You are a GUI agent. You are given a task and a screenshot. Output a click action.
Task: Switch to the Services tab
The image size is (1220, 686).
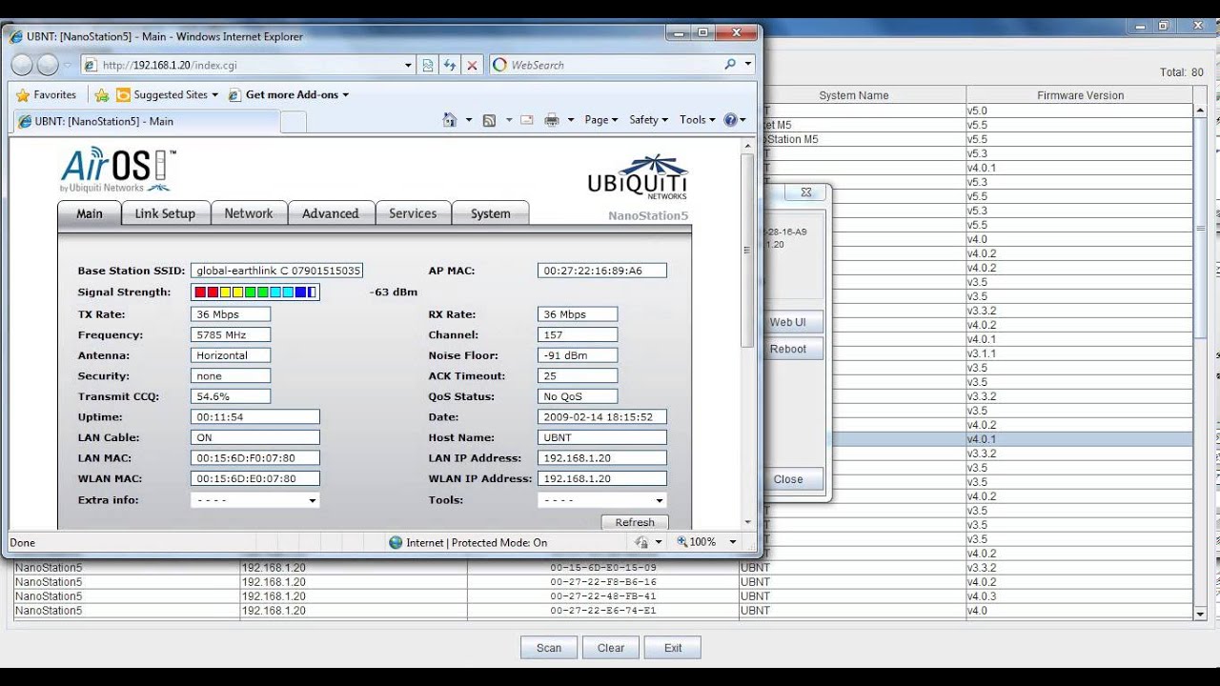413,213
